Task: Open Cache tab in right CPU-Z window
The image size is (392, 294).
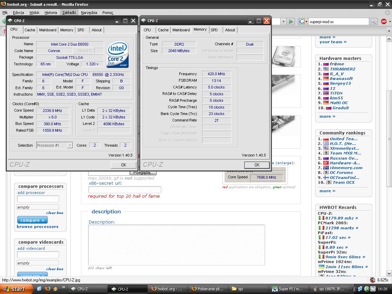Action: (x=163, y=30)
